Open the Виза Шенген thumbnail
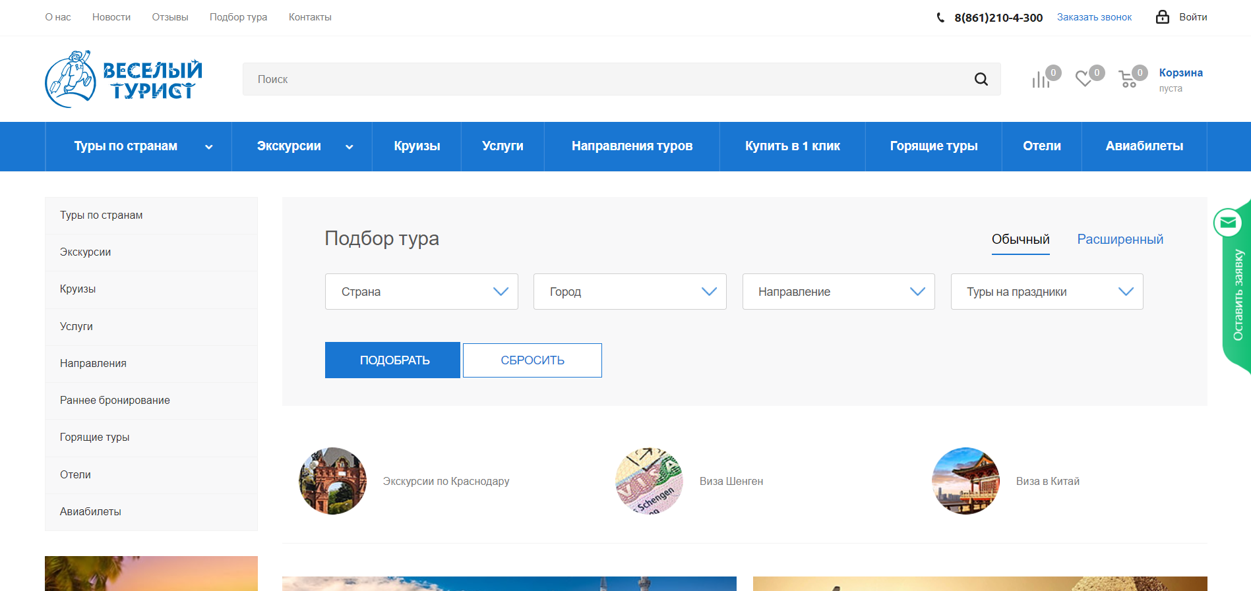The width and height of the screenshot is (1251, 591). tap(649, 481)
